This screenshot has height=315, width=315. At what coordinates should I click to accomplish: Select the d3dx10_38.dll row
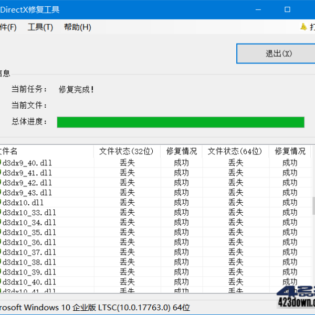pyautogui.click(x=155, y=262)
